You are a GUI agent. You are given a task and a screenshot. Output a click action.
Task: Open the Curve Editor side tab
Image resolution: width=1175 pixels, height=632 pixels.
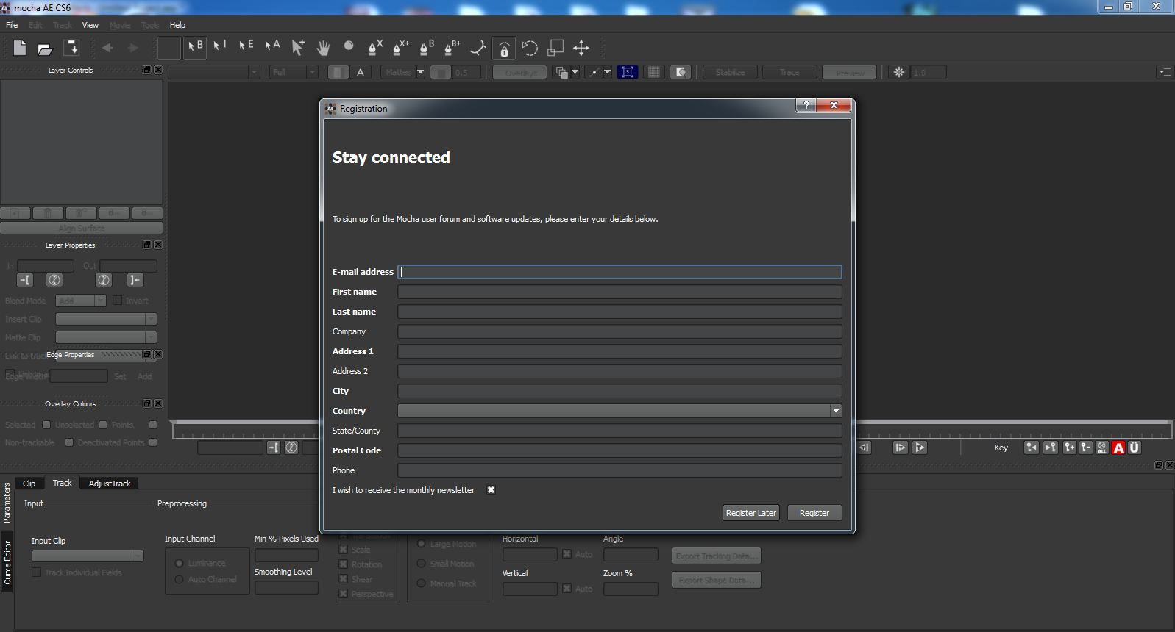click(7, 562)
